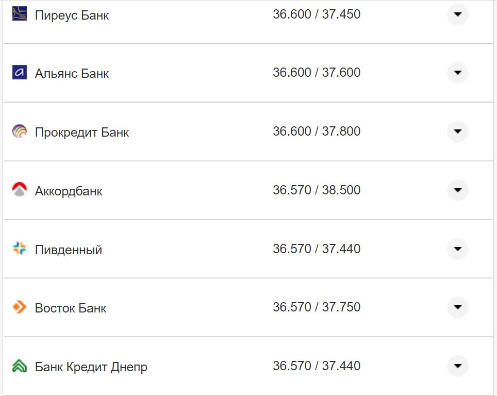Click the Прокредит Банк logo icon
This screenshot has width=497, height=396.
point(18,131)
